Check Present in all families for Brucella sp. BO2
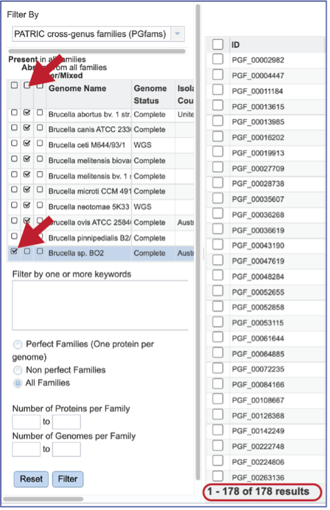 tap(14, 252)
